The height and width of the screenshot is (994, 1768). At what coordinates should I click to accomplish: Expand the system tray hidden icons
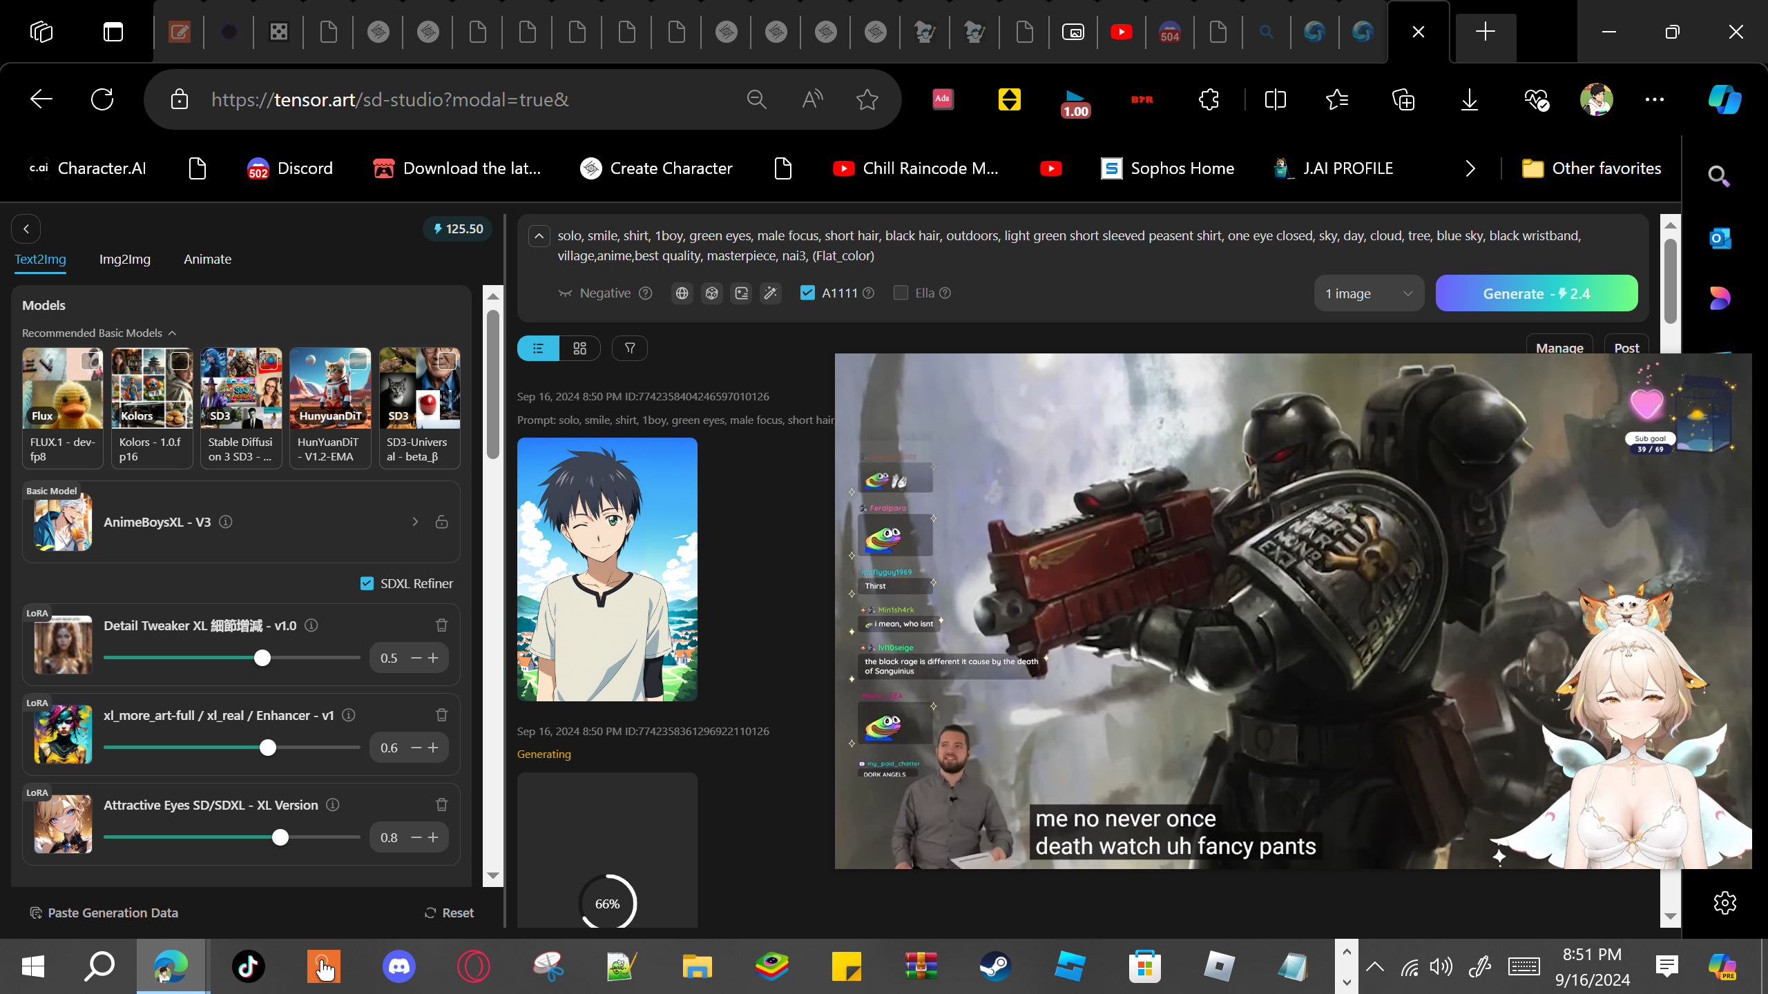1375,966
